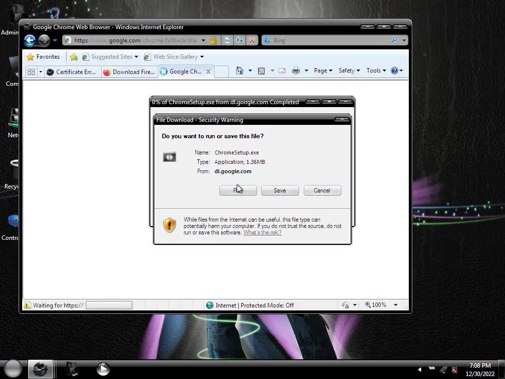Click Save in File Download dialog

tap(280, 190)
